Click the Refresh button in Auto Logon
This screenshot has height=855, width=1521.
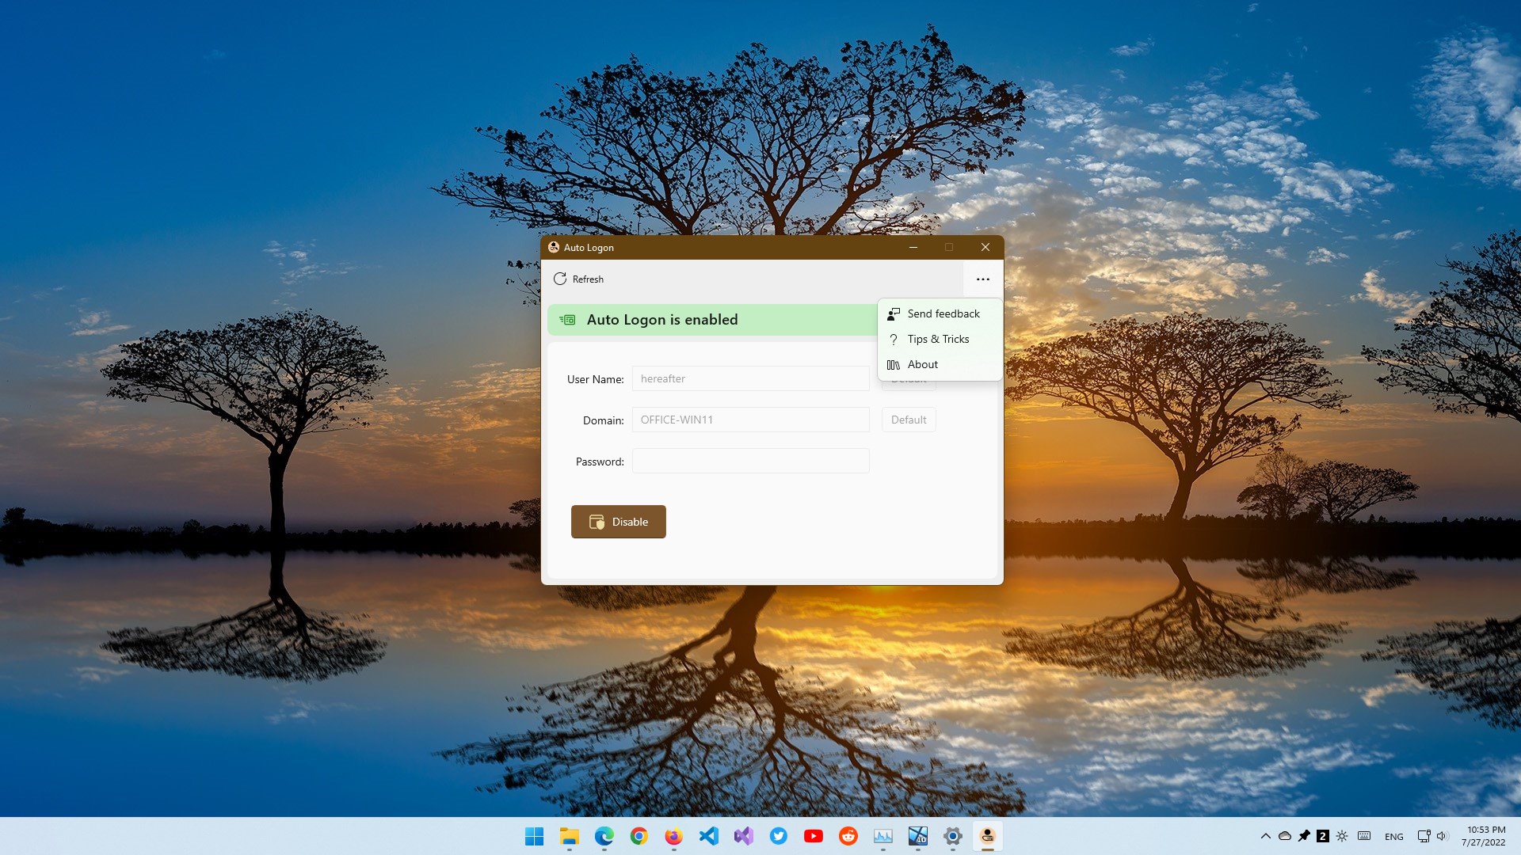point(578,279)
